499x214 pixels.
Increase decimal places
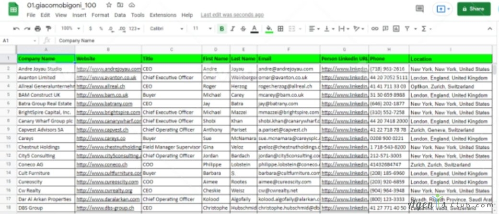point(122,29)
